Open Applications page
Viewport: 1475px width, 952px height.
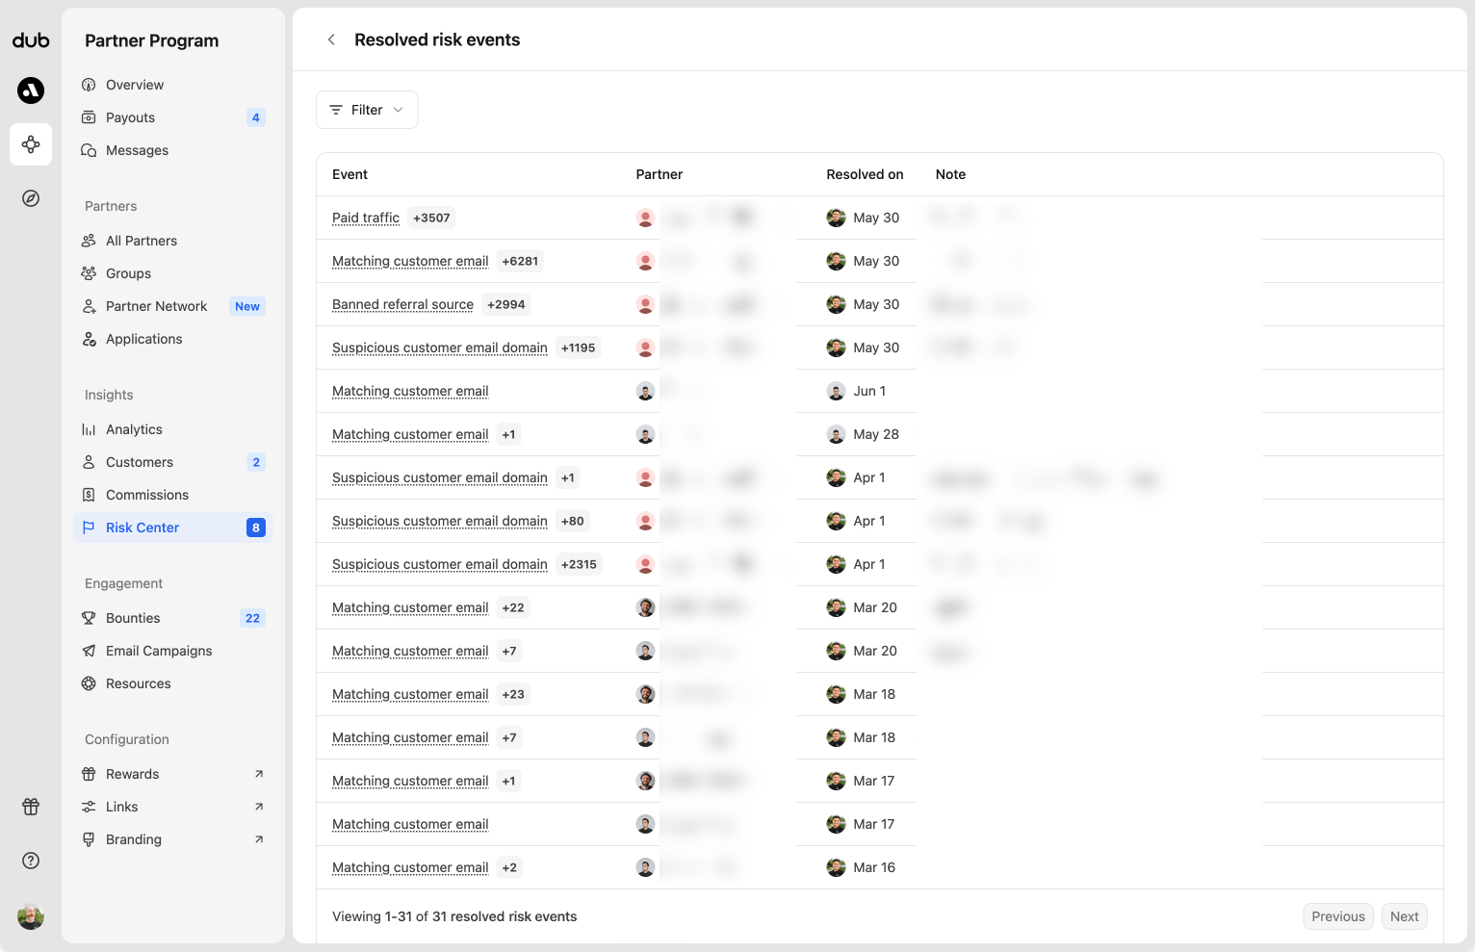(x=173, y=339)
